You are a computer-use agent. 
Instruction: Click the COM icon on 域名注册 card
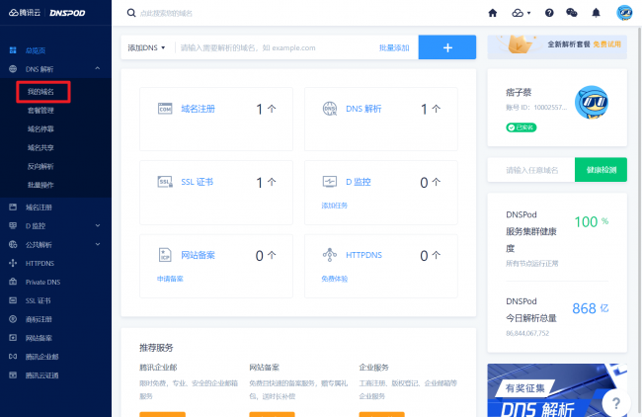(165, 109)
